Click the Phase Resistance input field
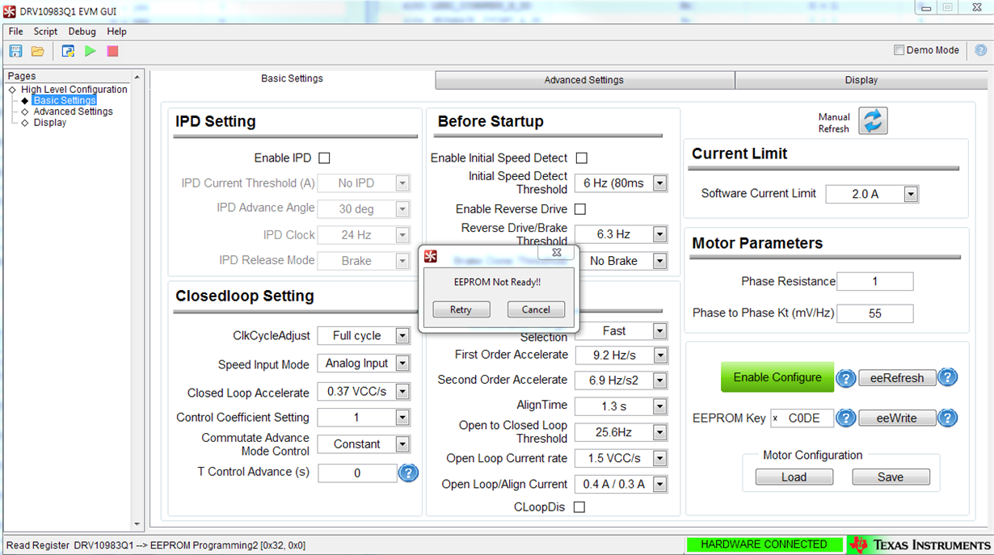 click(875, 281)
